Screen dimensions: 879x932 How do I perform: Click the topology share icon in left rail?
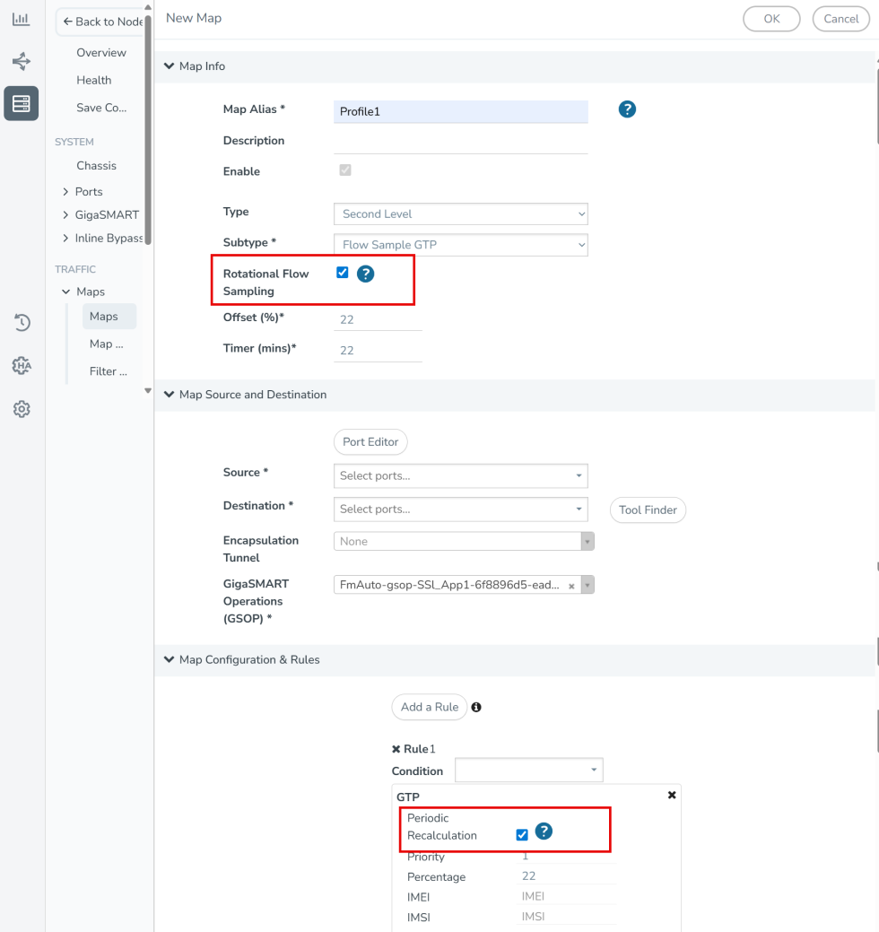(x=21, y=61)
